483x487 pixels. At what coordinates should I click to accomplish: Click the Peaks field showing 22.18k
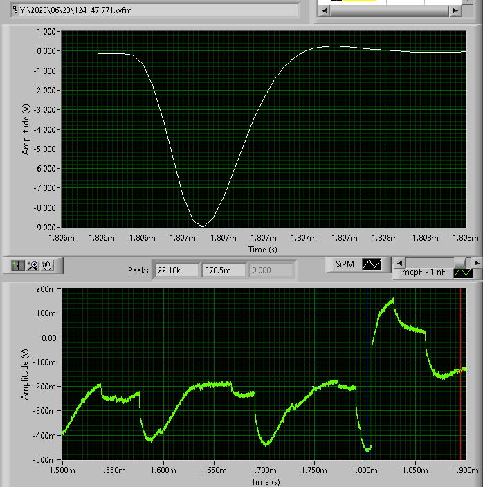(x=176, y=270)
